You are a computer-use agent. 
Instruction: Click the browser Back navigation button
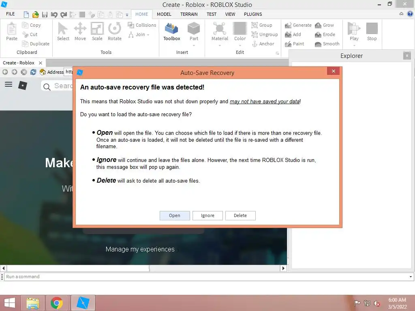click(5, 72)
